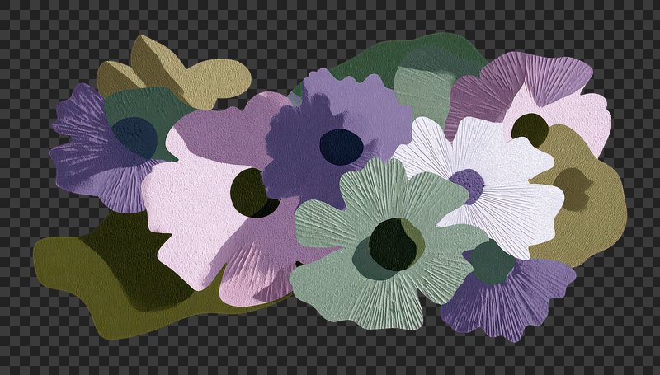The image size is (660, 375).
Task: Click the teal center of the bottom-right purple flower
Action: [x=493, y=263]
